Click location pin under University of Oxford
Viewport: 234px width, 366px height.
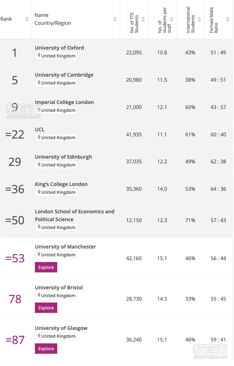coord(39,56)
